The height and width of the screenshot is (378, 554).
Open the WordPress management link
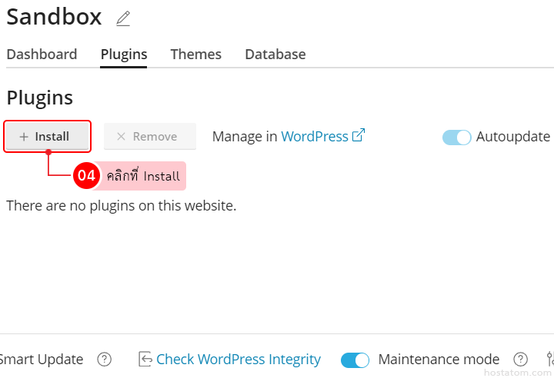[x=315, y=136]
